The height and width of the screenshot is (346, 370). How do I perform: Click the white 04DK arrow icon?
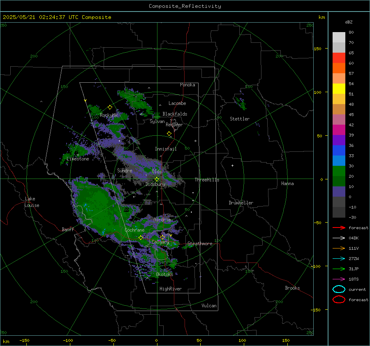(x=339, y=238)
